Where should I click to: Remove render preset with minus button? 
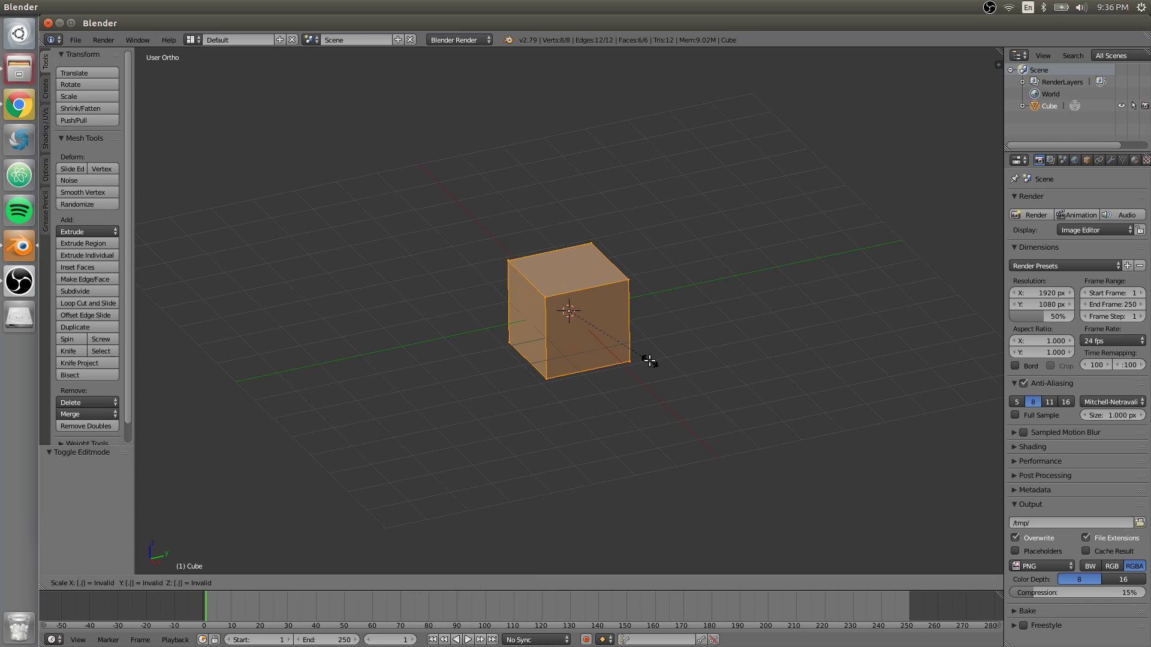point(1140,265)
